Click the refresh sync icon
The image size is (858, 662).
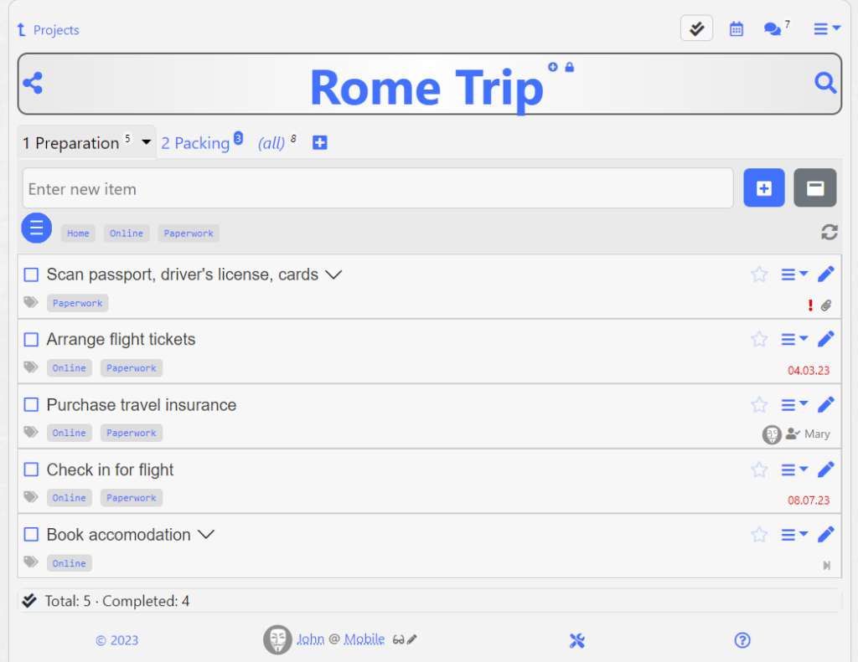(829, 233)
